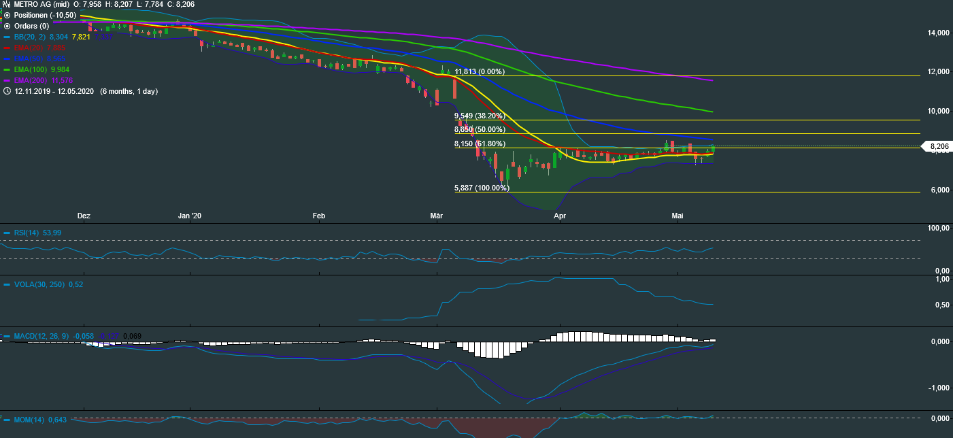Click the Apr label on time axis
953x438 pixels.
pyautogui.click(x=560, y=216)
